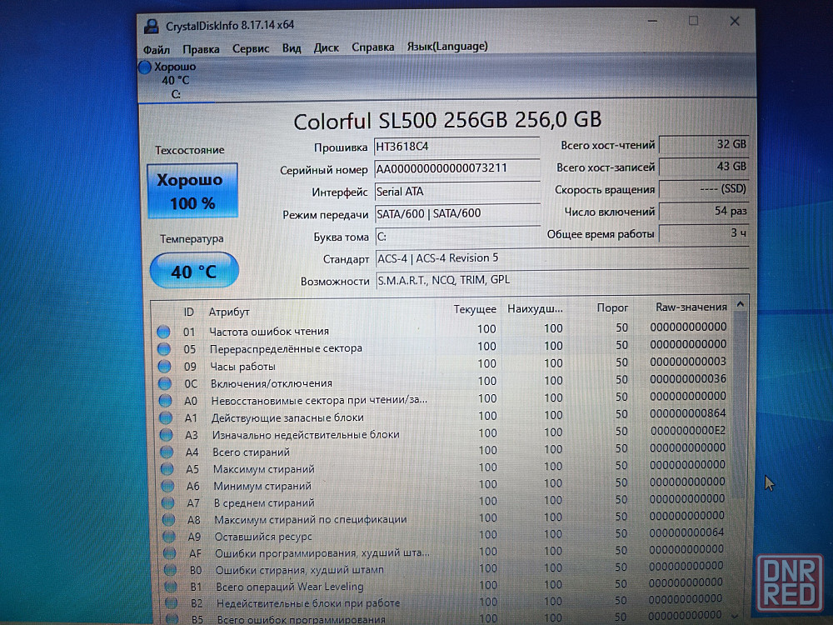
Task: Click the scroll down arrow of SMART list
Action: [x=736, y=617]
